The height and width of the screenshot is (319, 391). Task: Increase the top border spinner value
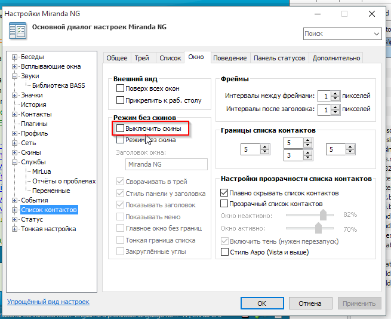coord(308,140)
